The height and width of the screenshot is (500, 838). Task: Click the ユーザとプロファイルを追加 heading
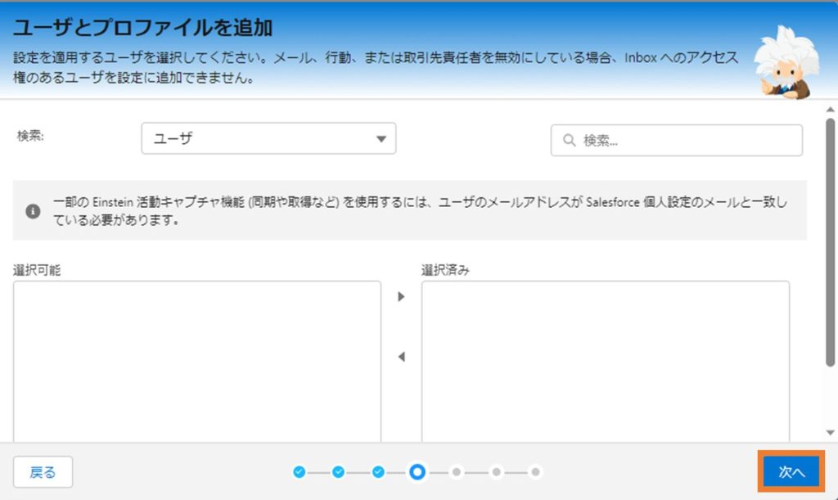[142, 28]
